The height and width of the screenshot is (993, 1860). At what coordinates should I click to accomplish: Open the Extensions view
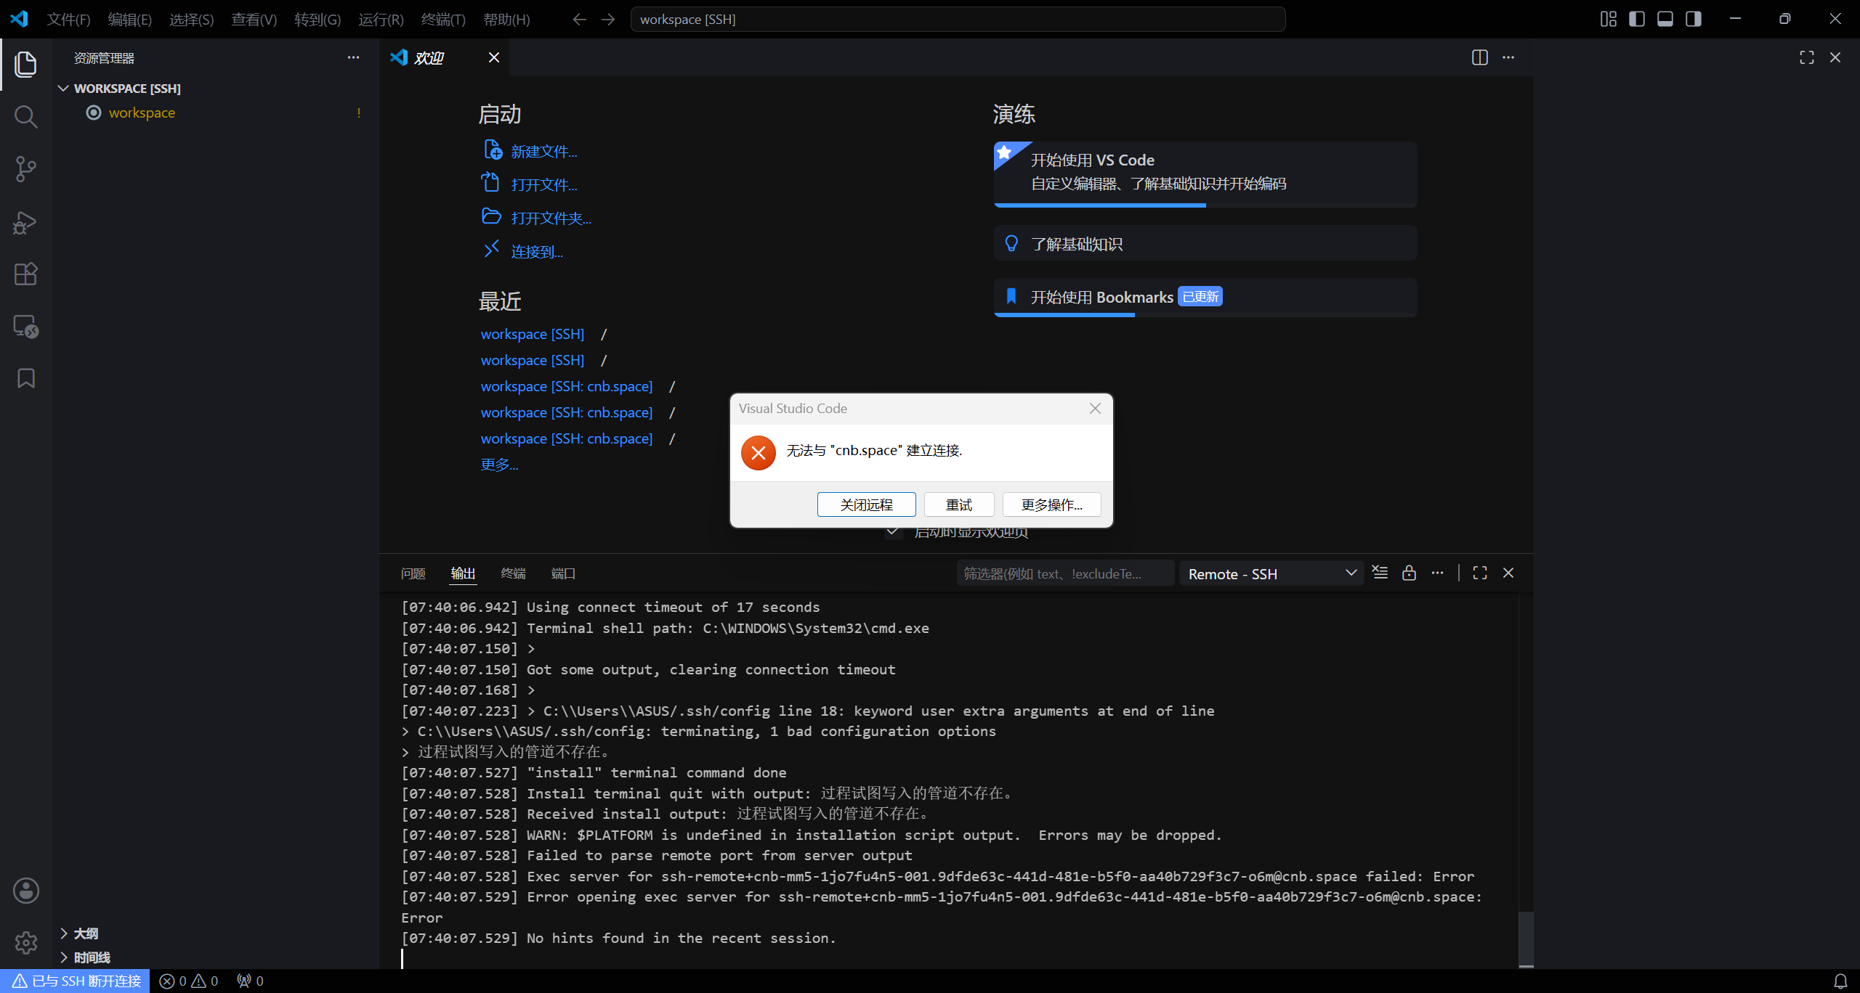click(26, 274)
